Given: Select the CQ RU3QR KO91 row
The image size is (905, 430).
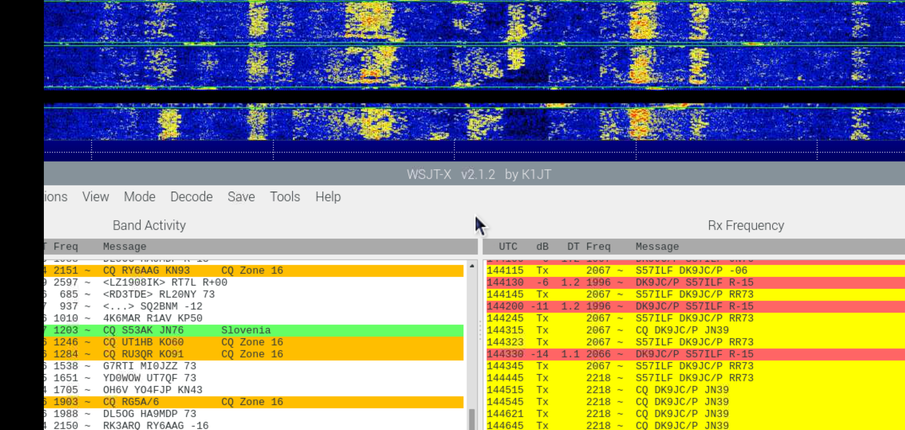Looking at the screenshot, I should (254, 354).
